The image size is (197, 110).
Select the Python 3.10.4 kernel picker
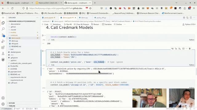click(x=189, y=24)
